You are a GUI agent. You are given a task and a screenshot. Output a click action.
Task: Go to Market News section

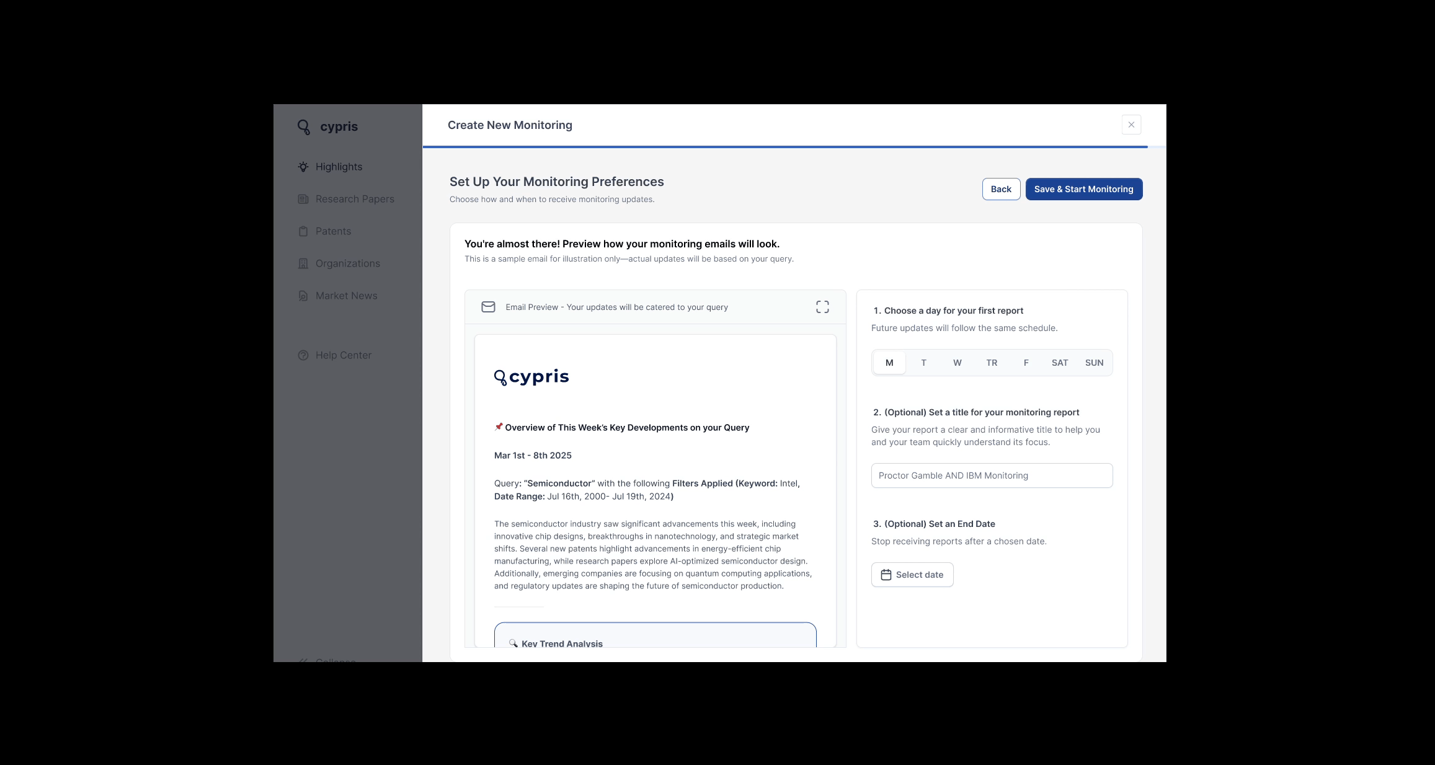(x=346, y=296)
